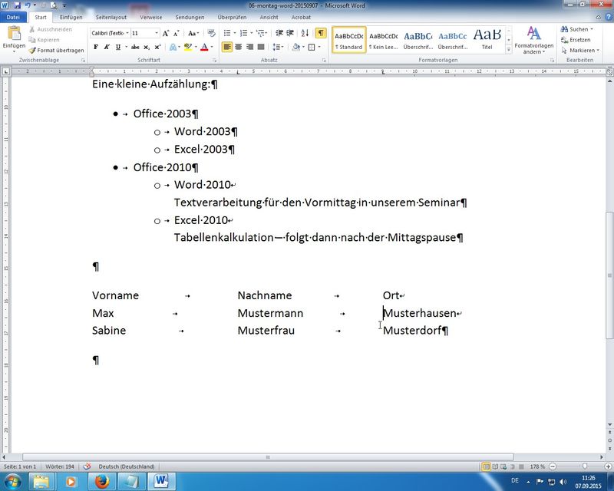Switch to Überprüfen ribbon tab

[233, 17]
